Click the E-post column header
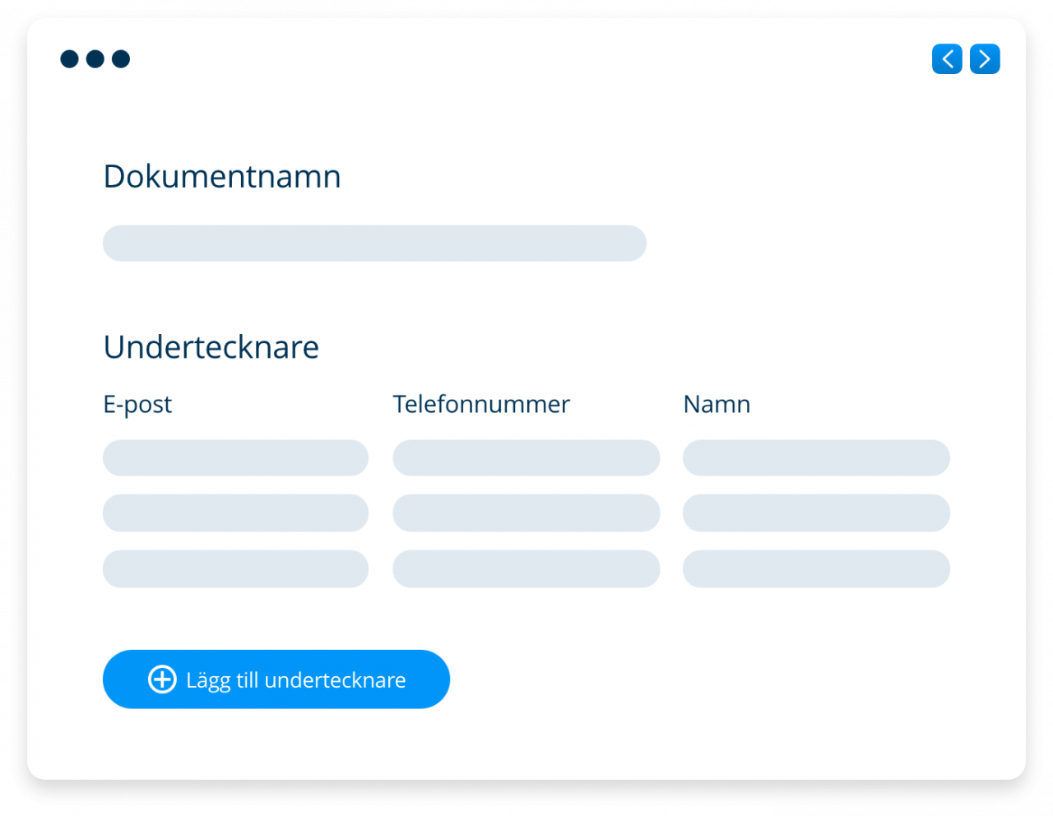 click(137, 404)
